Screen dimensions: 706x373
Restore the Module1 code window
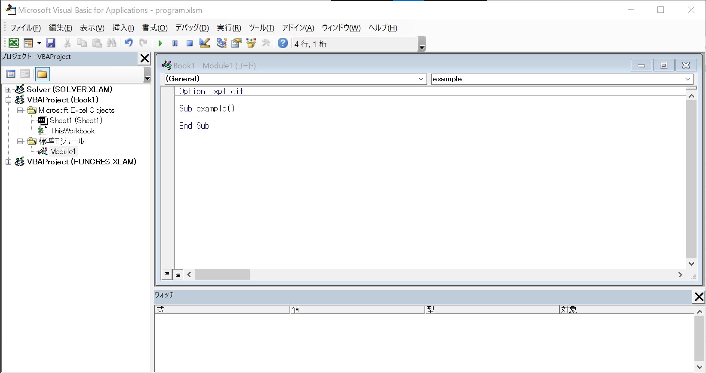pyautogui.click(x=663, y=65)
